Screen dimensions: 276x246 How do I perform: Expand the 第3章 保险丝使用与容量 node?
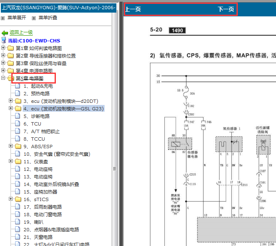pyautogui.click(x=3, y=63)
